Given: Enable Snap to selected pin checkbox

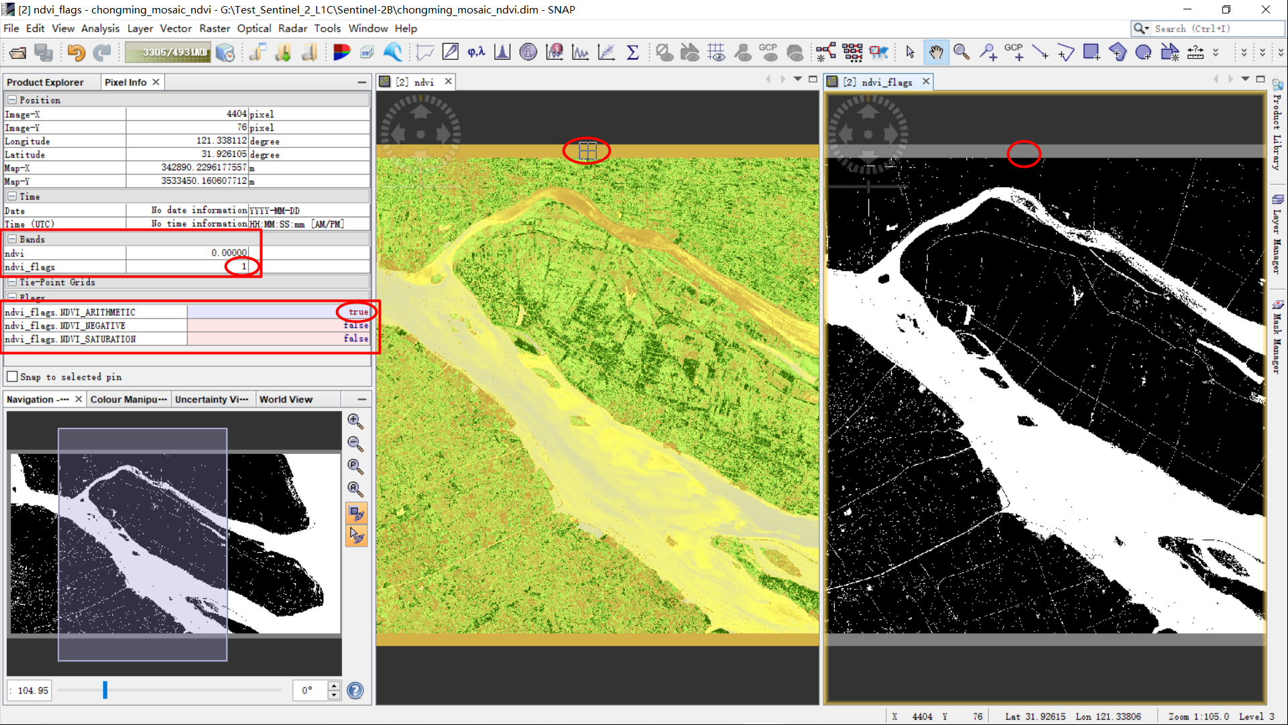Looking at the screenshot, I should click(x=12, y=377).
